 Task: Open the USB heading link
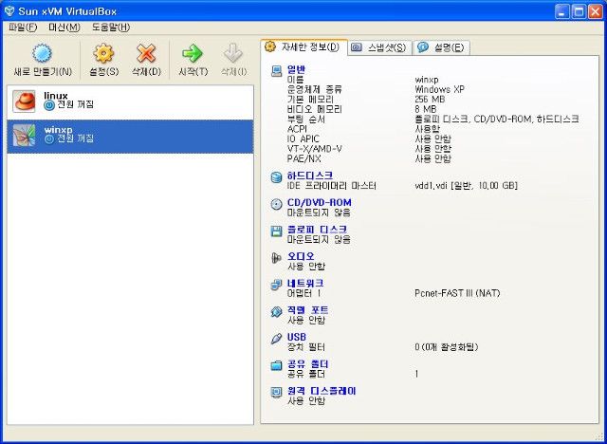click(297, 337)
